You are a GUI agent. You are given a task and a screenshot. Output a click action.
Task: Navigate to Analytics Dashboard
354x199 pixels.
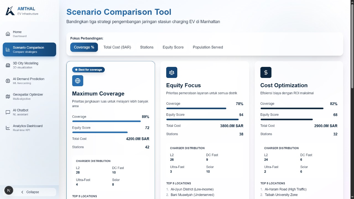[29, 128]
